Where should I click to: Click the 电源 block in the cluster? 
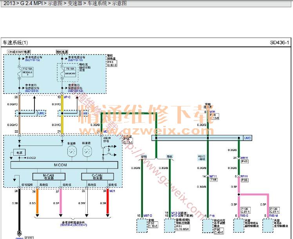point(19,153)
